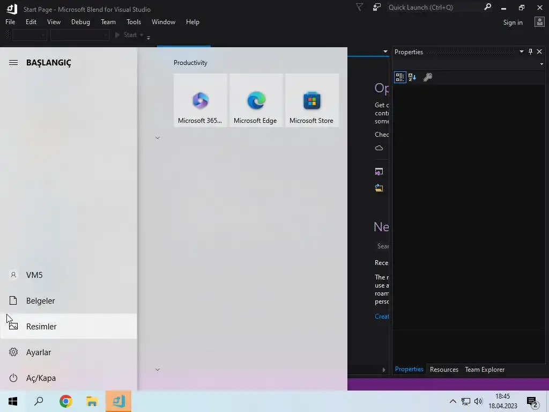Open File Explorer from taskbar
Image resolution: width=549 pixels, height=412 pixels.
click(x=92, y=401)
